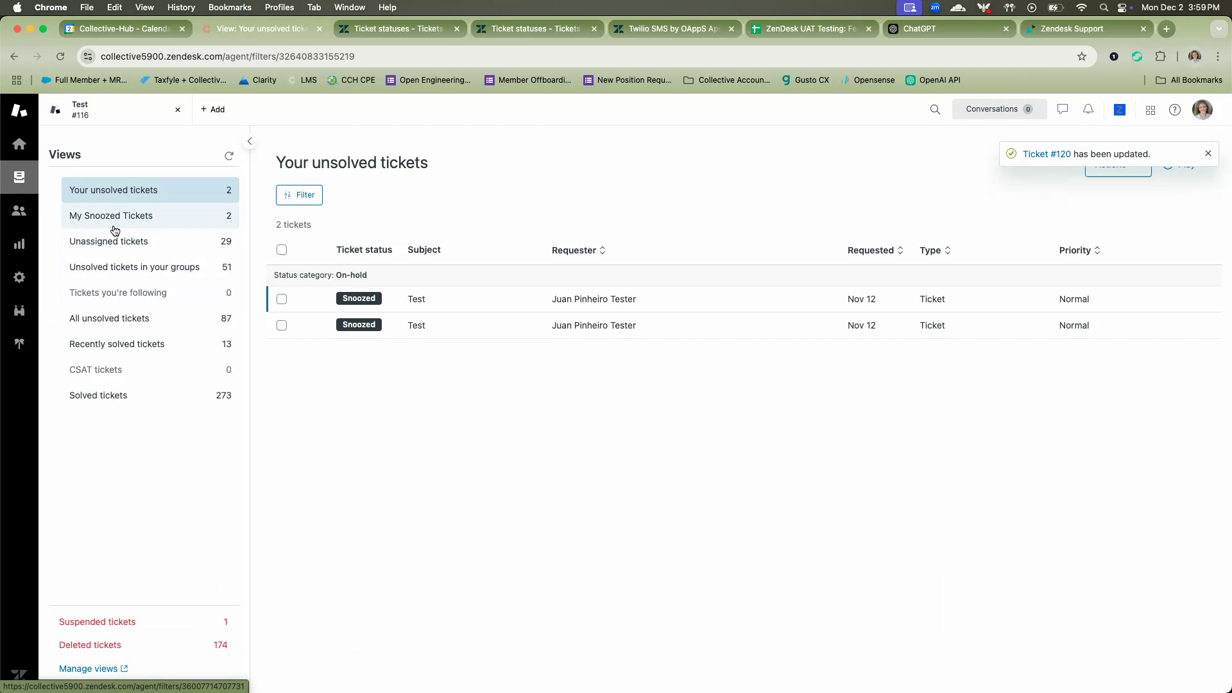1232x693 pixels.
Task: Click the search magnifier icon in Zendesk
Action: [x=935, y=110]
